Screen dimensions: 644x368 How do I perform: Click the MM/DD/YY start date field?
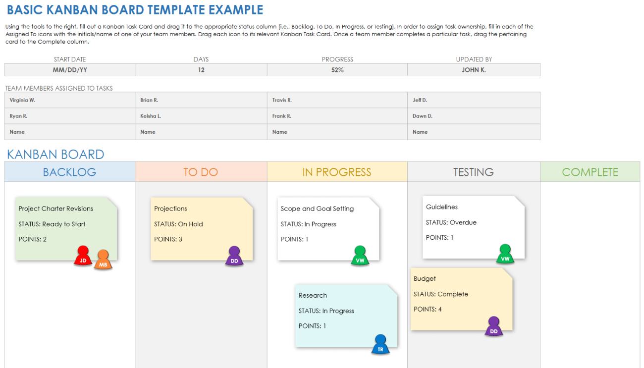[x=69, y=69]
